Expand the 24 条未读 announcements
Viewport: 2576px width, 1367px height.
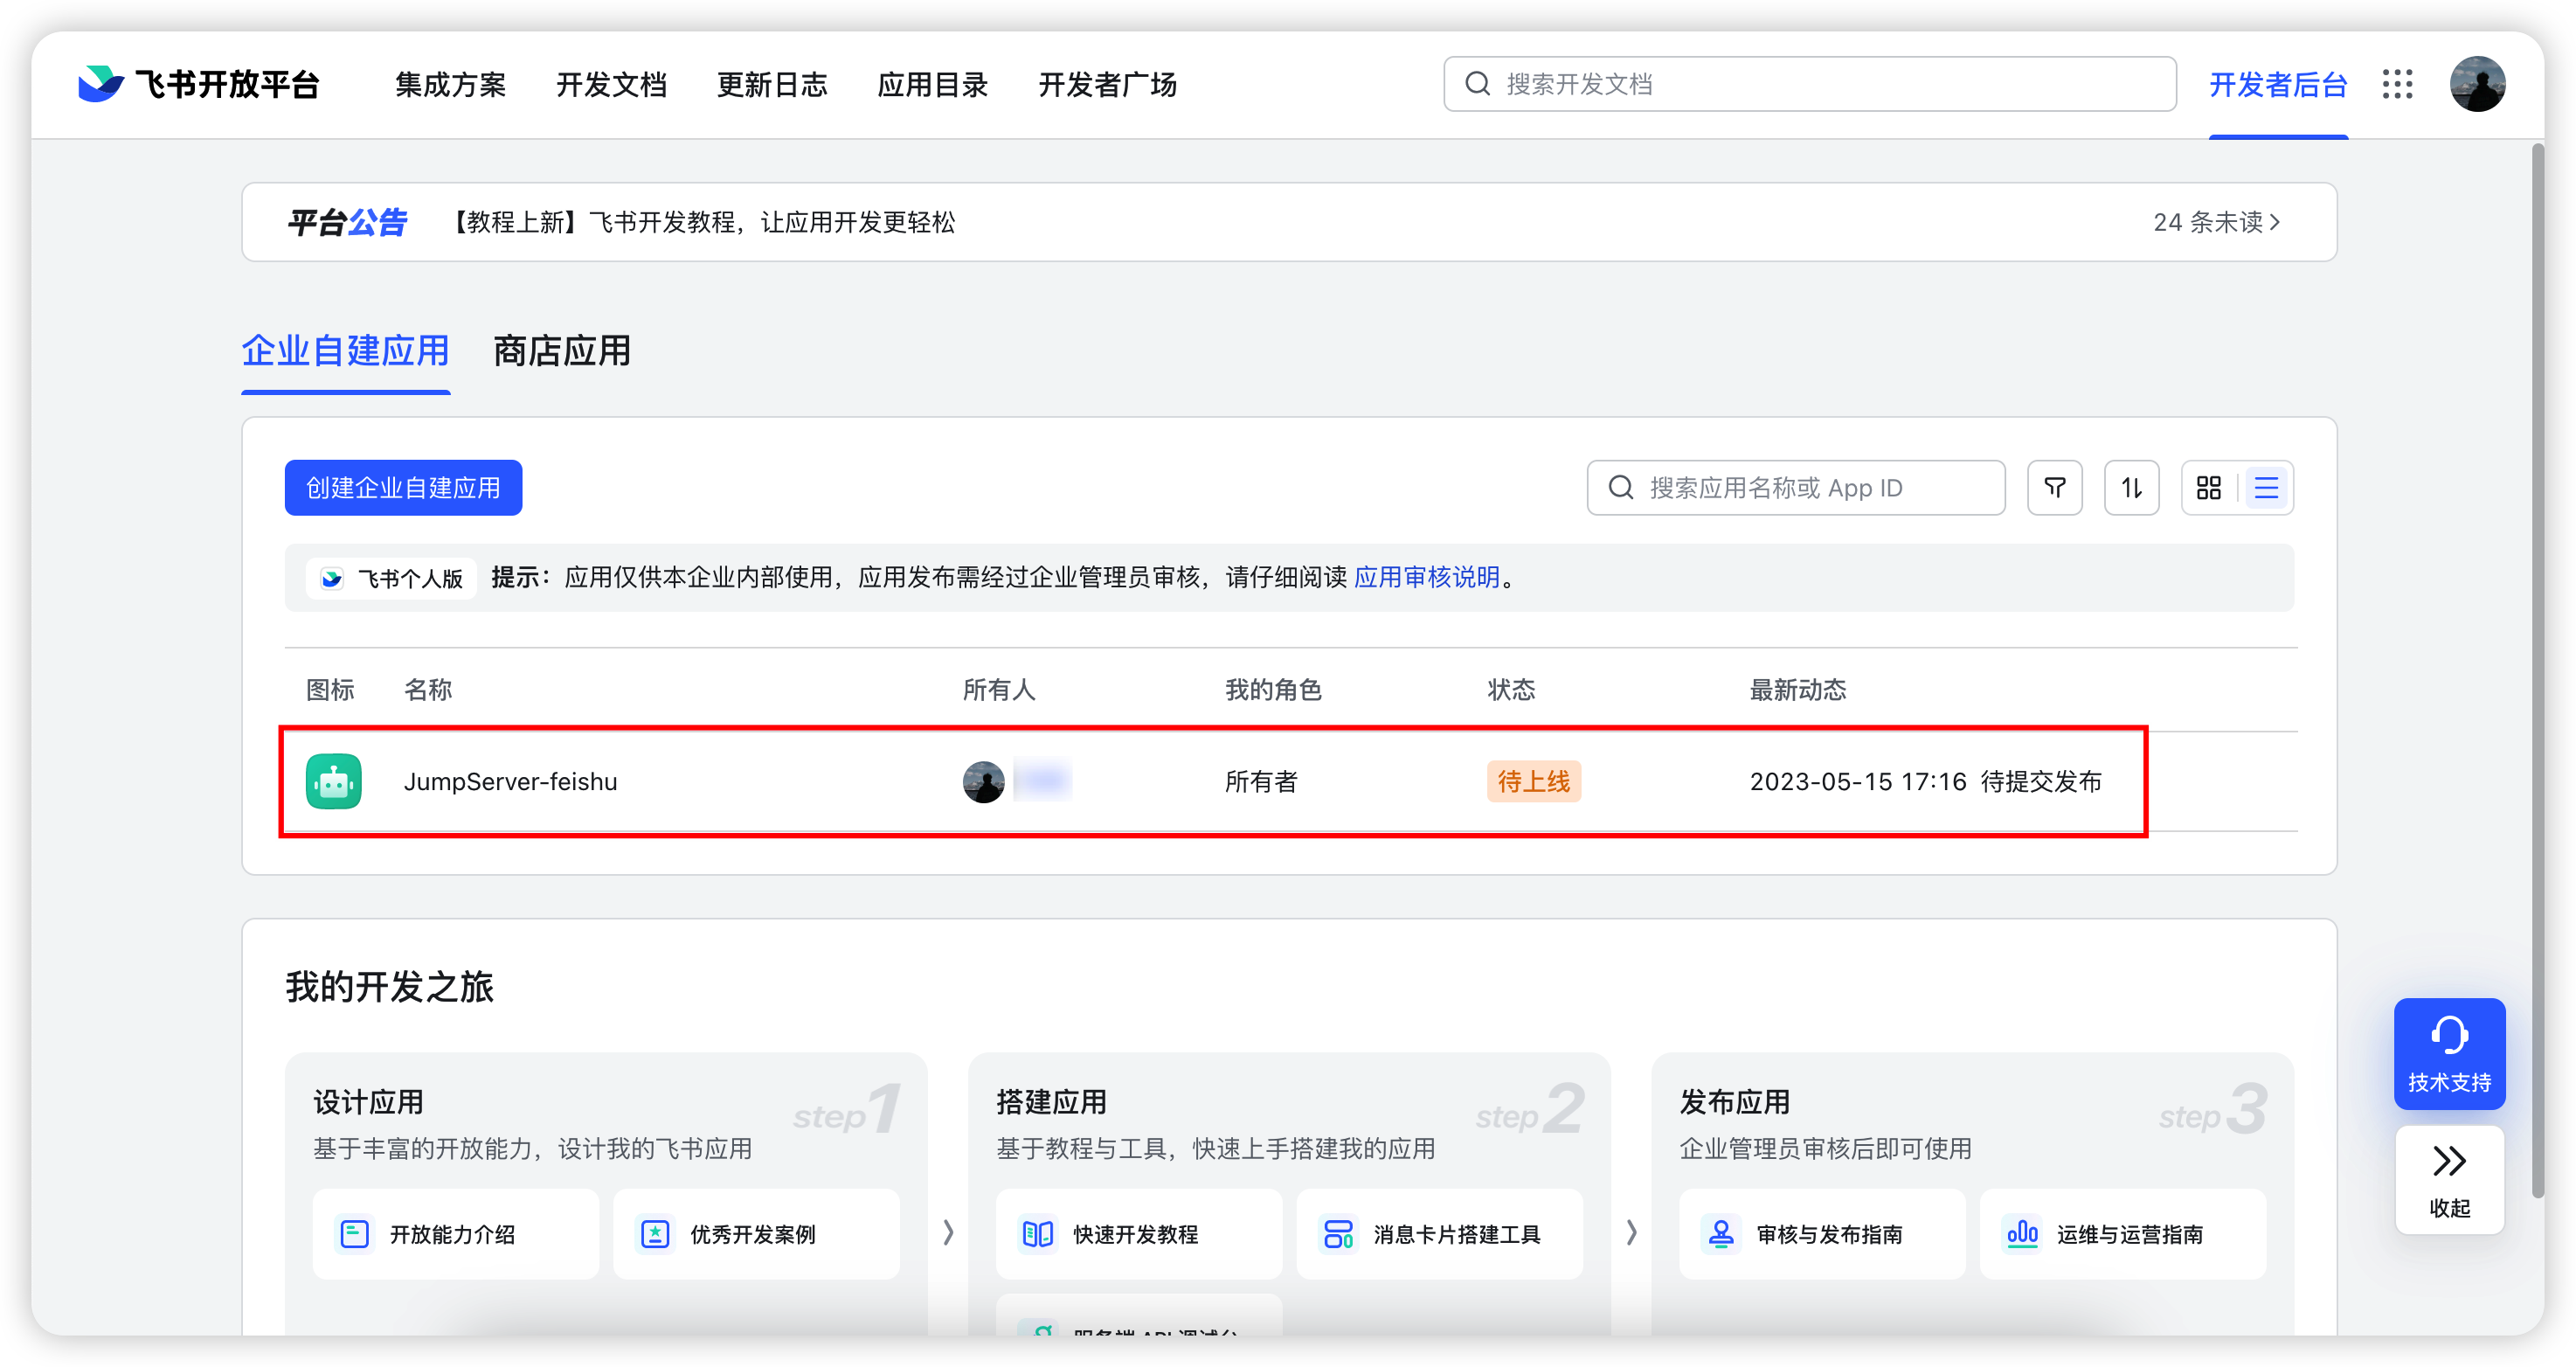pyautogui.click(x=2216, y=222)
